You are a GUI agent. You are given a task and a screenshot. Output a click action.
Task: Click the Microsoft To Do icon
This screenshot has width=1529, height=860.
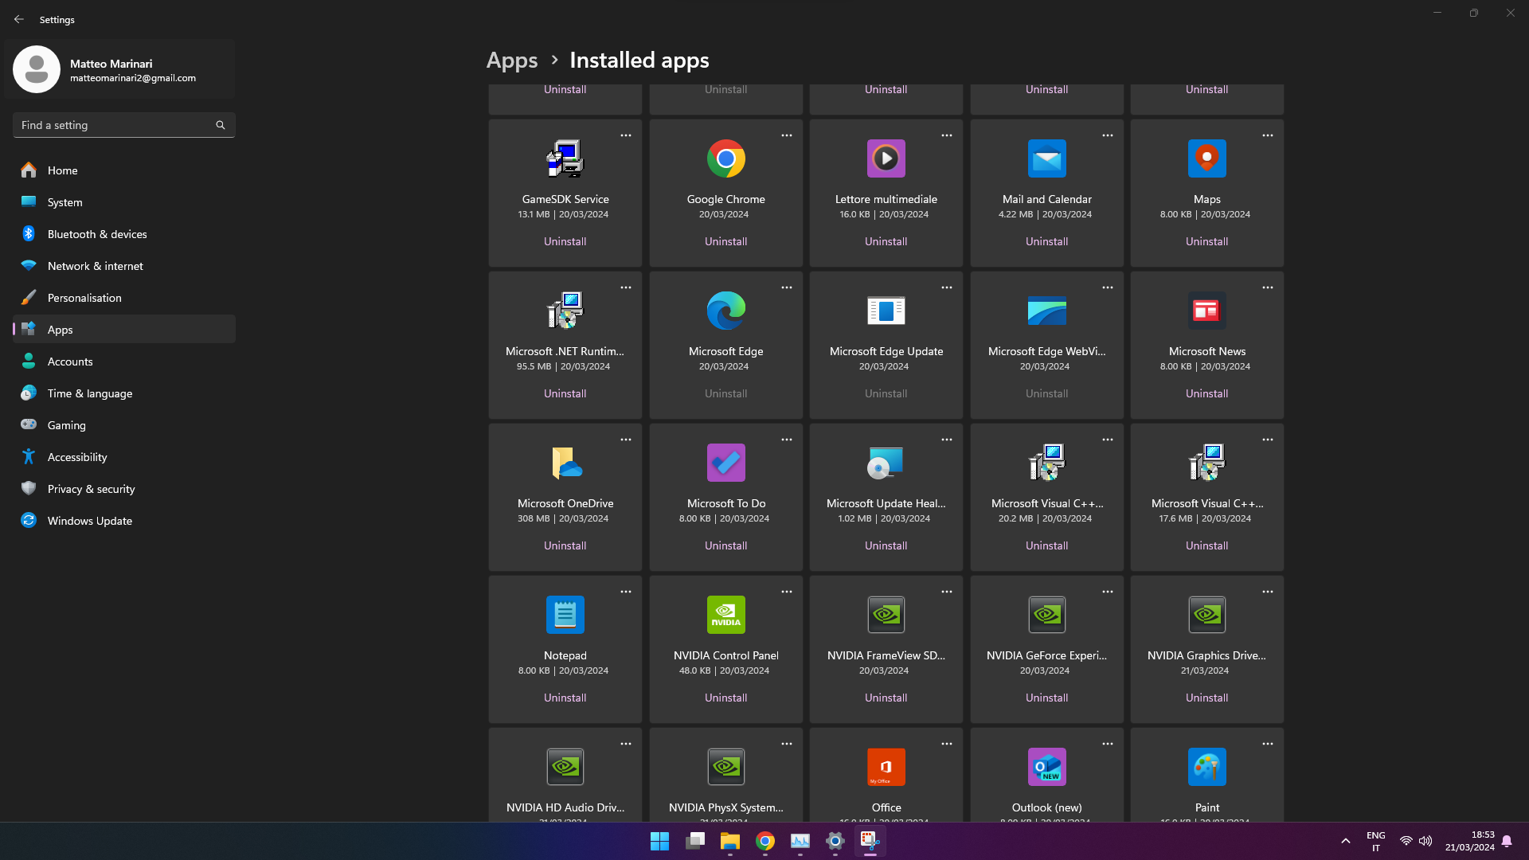725,463
